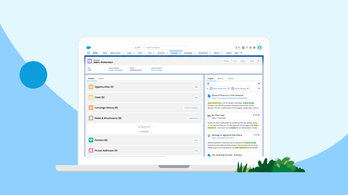The width and height of the screenshot is (348, 195).
Task: Open the All search scope dropdown
Action: (x=137, y=48)
